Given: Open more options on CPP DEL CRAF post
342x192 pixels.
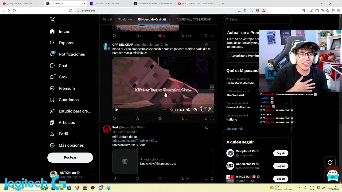Looking at the screenshot, I should pyautogui.click(x=212, y=45).
